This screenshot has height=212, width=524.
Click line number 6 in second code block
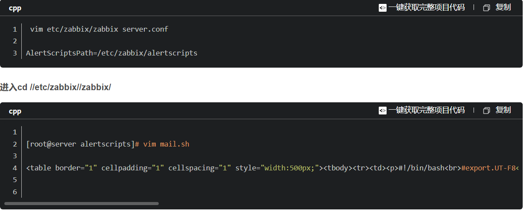coord(15,192)
